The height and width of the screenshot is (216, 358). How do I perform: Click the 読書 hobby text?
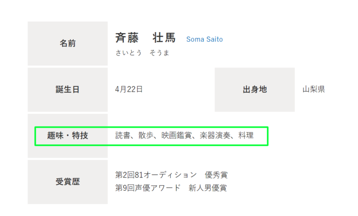tap(123, 135)
